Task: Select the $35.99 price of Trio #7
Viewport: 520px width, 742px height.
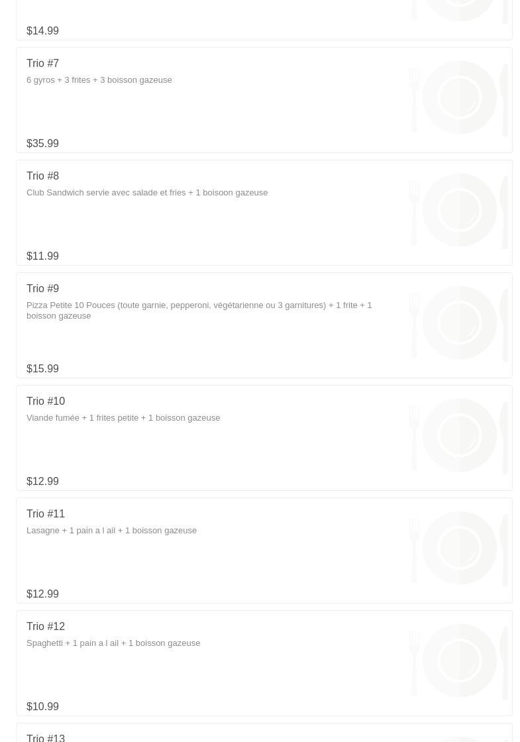Action: (x=42, y=143)
